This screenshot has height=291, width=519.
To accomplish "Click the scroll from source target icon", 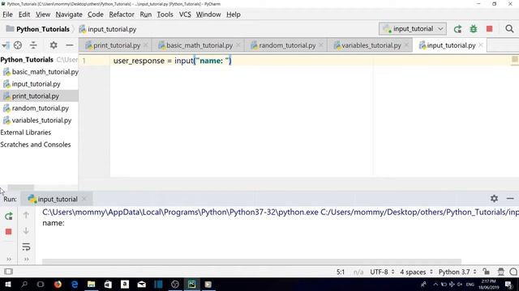I will (18, 45).
